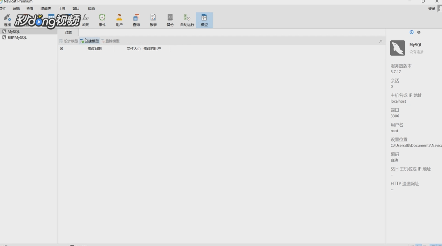Click the settings path C:\Users\郭\Documents
The width and height of the screenshot is (442, 246).
pos(416,146)
